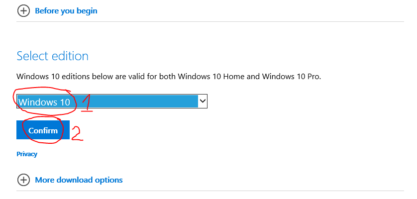
Task: Click the underline beneath the handwritten 1
Action: point(87,110)
